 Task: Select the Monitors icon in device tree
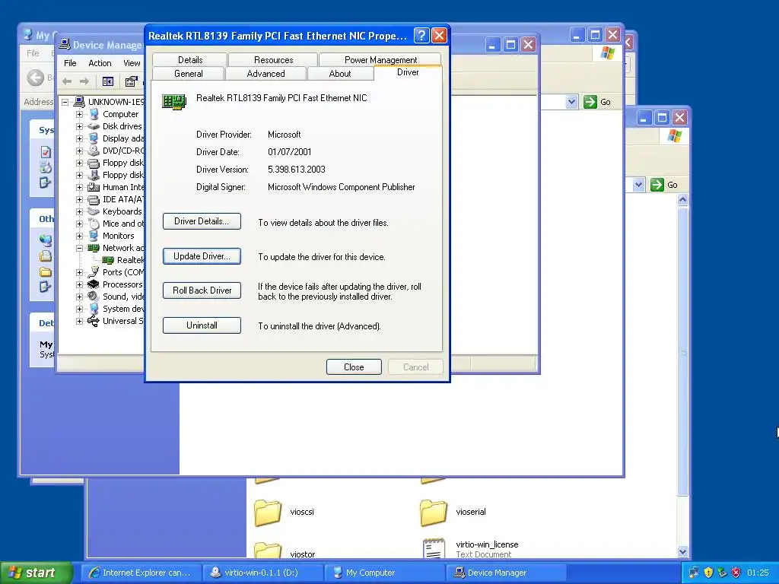(94, 236)
